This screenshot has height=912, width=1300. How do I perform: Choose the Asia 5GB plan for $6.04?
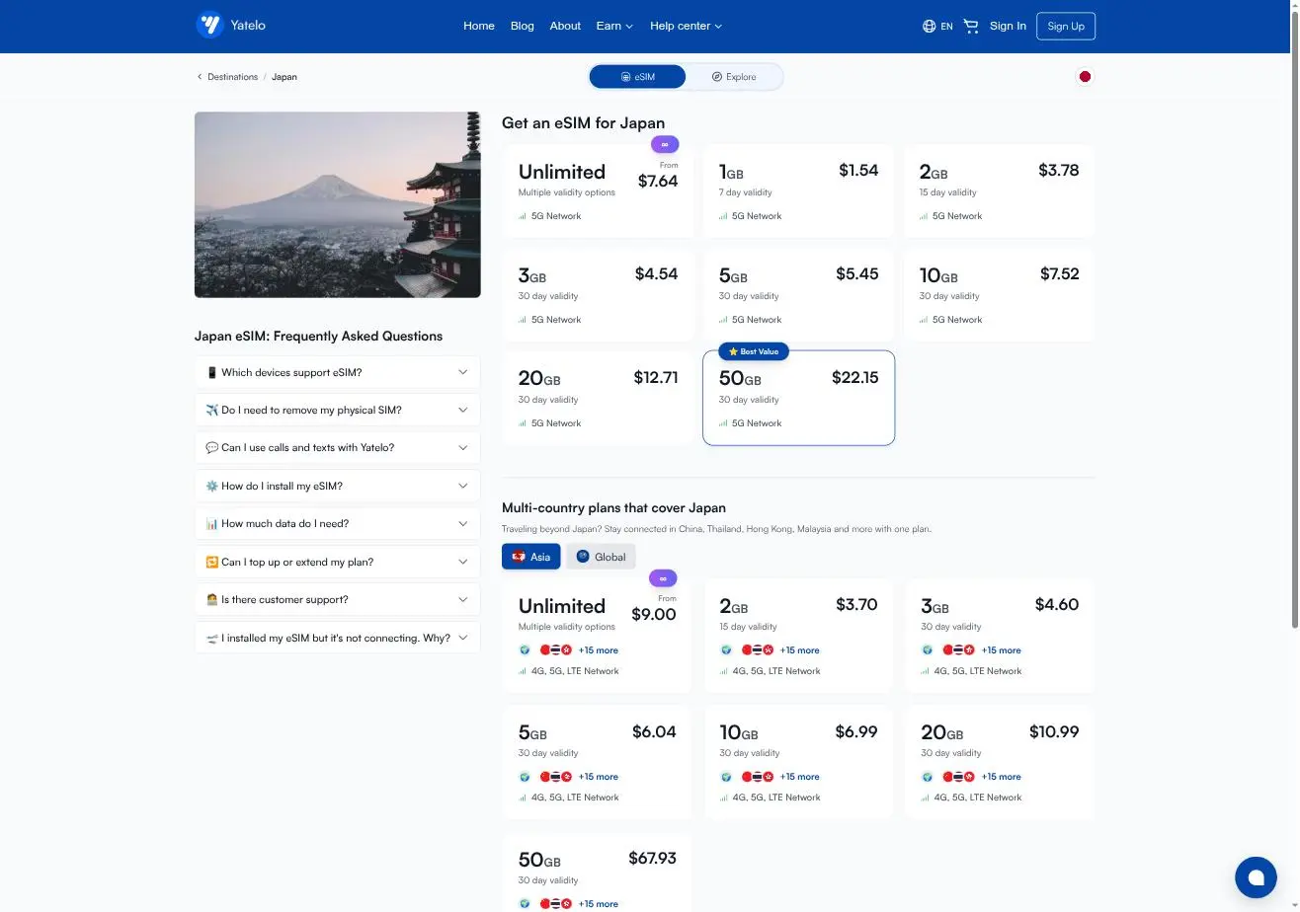point(597,762)
